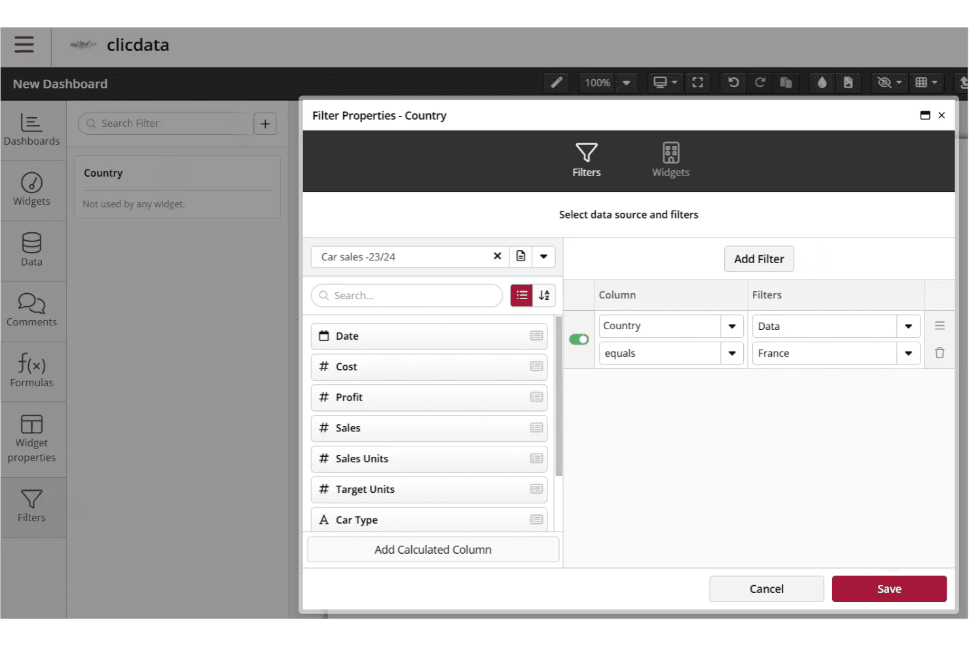Click Add Calculated Column button
Viewport: 969px width, 646px height.
tap(433, 550)
